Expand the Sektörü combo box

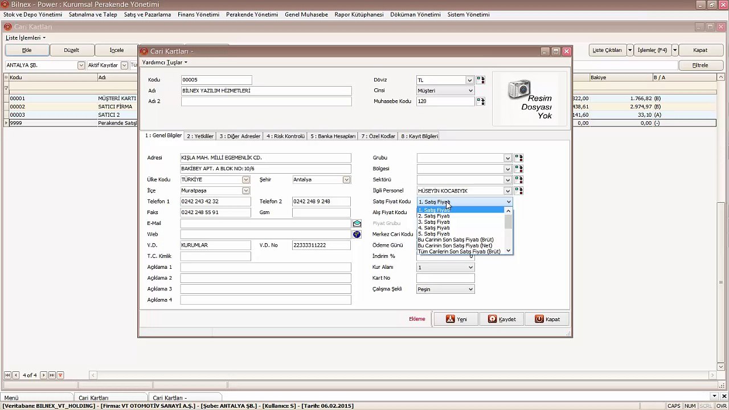(x=507, y=179)
